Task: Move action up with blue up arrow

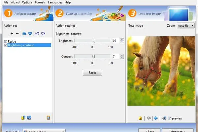Action: 24,33
